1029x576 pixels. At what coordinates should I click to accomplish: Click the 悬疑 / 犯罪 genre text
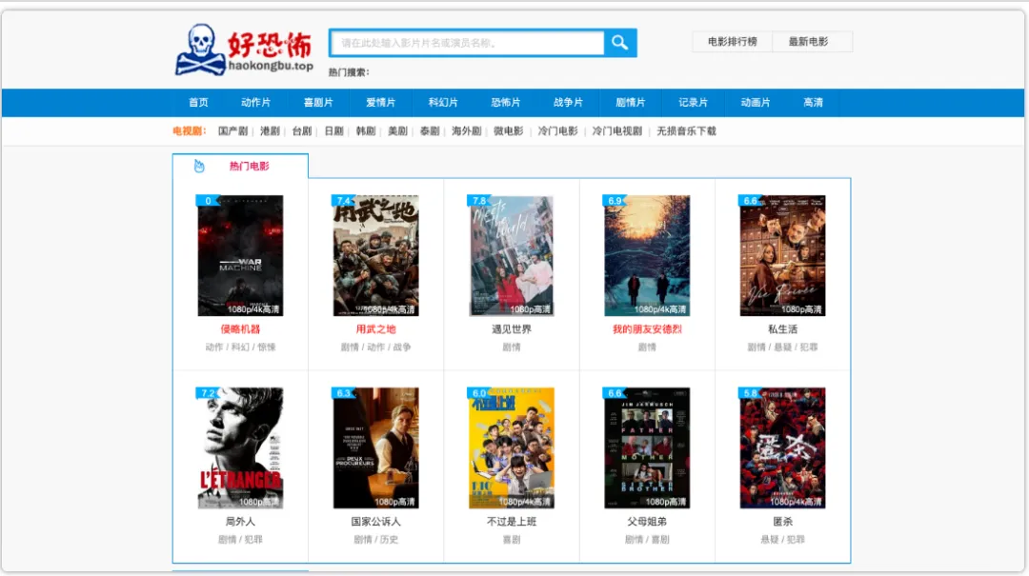(783, 539)
